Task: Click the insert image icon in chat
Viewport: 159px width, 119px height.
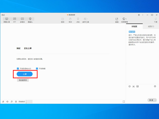Action: (138, 86)
